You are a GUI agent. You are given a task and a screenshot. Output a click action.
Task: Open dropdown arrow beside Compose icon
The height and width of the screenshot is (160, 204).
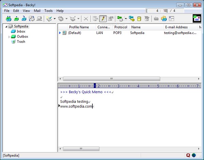click(x=55, y=18)
